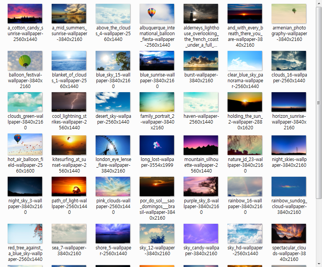Click the horizon_sunrise wallpaper thumbnail

(288, 102)
